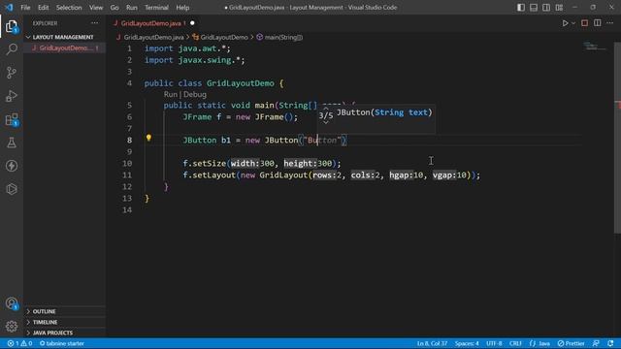
Task: Open the Run and Debug view
Action: pos(12,96)
